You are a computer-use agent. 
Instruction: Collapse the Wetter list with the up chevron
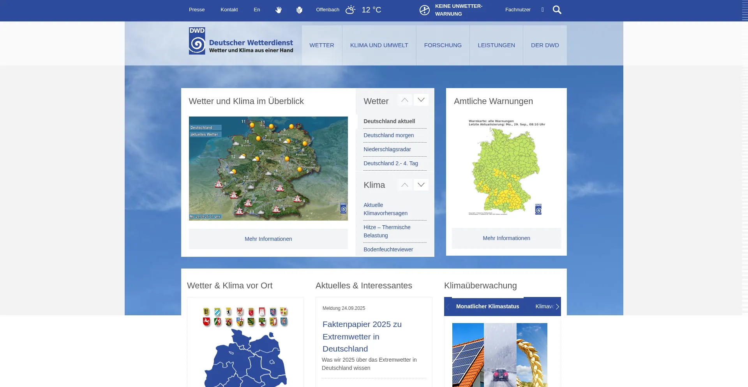click(x=404, y=100)
